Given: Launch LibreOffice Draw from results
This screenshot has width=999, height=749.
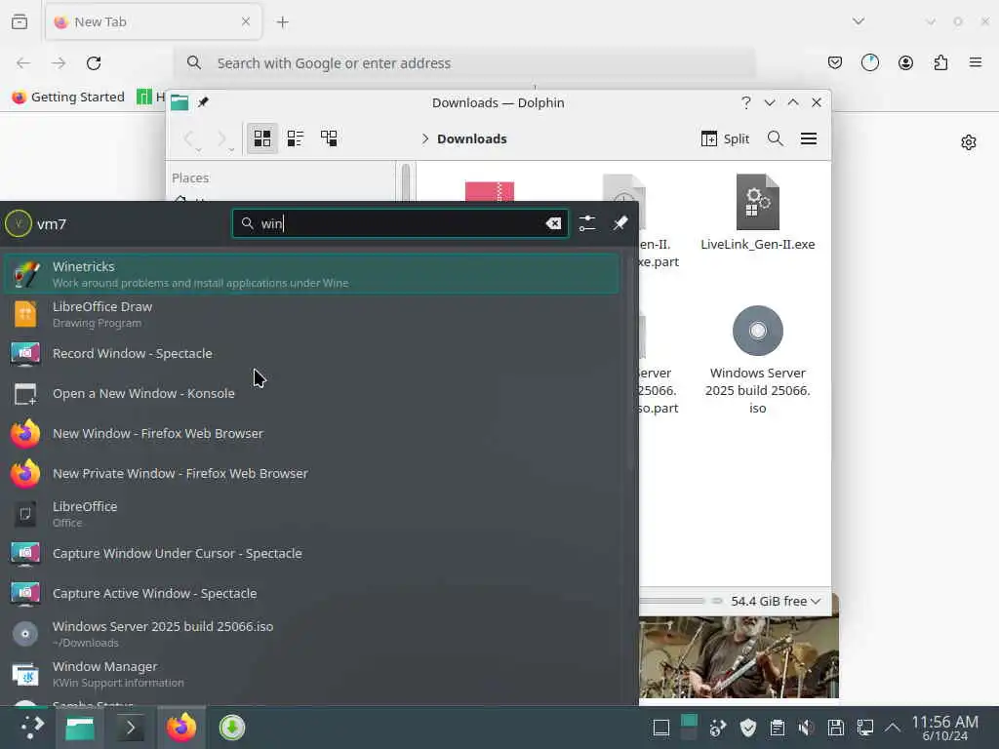Looking at the screenshot, I should point(311,314).
